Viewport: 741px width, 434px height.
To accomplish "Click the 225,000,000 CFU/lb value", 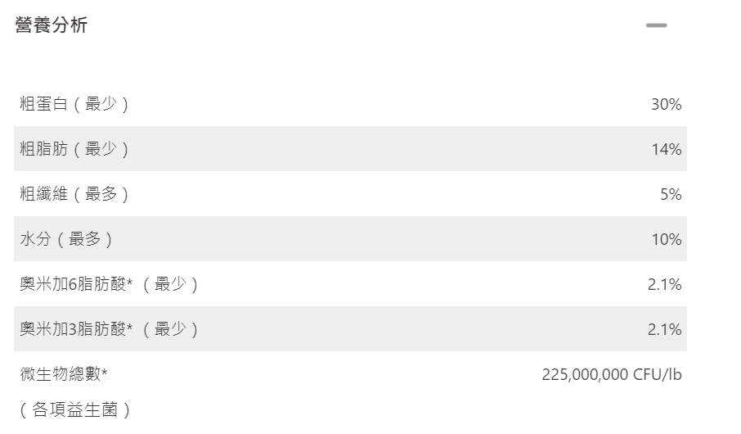I will pos(611,374).
